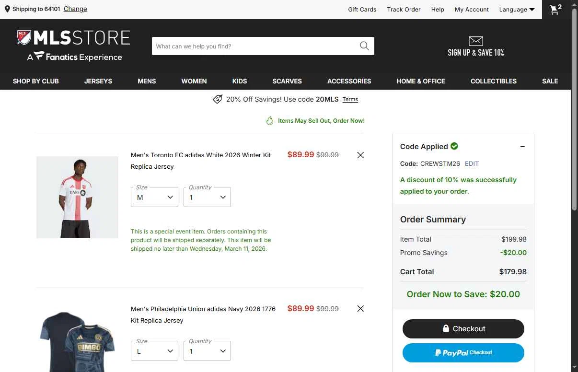This screenshot has width=578, height=372.
Task: Open My Account link
Action: [x=472, y=9]
